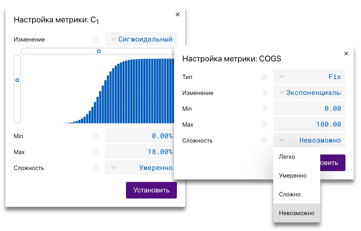This screenshot has height=231, width=361.
Task: Click the Тип label in COGS dialog
Action: 187,77
